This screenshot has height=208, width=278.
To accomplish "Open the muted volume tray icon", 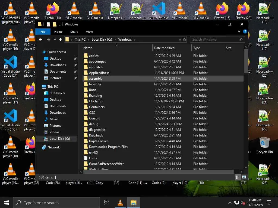I will click(x=243, y=203).
